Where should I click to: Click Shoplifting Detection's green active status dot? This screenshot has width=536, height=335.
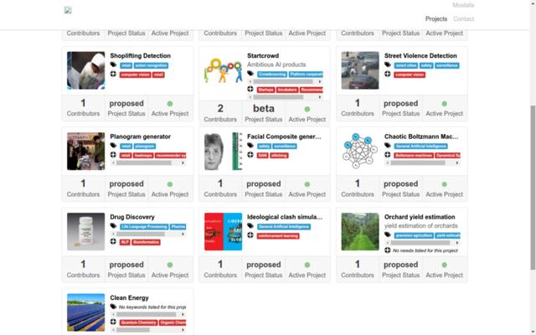click(x=170, y=104)
